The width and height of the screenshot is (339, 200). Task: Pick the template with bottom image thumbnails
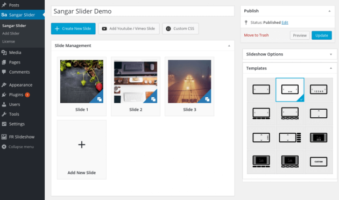coord(290,113)
